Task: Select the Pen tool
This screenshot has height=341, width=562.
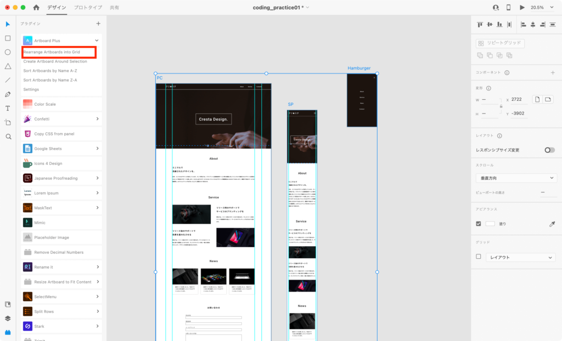Action: click(x=8, y=94)
